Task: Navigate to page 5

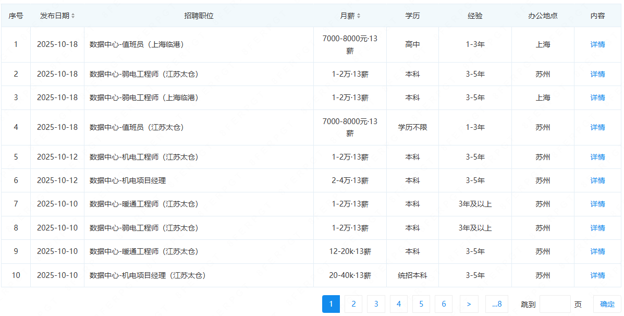Action: point(421,304)
